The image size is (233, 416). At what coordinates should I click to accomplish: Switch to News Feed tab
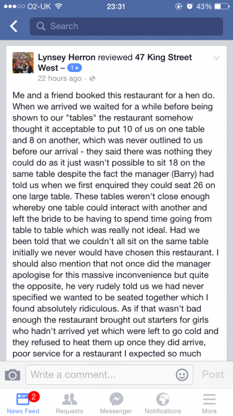(23, 403)
